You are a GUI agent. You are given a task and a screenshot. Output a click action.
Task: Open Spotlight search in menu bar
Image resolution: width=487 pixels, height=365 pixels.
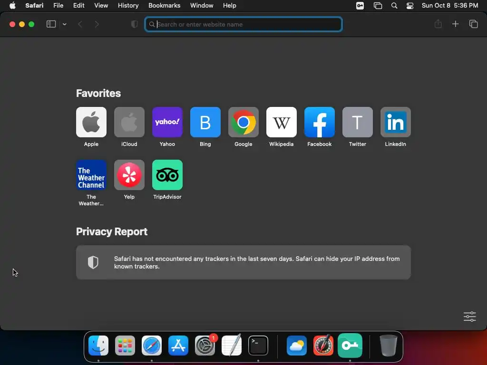click(394, 6)
